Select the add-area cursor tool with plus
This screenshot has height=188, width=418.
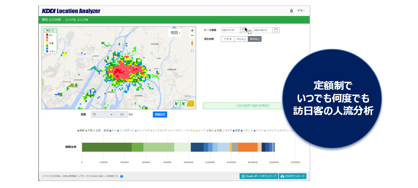pos(177,104)
